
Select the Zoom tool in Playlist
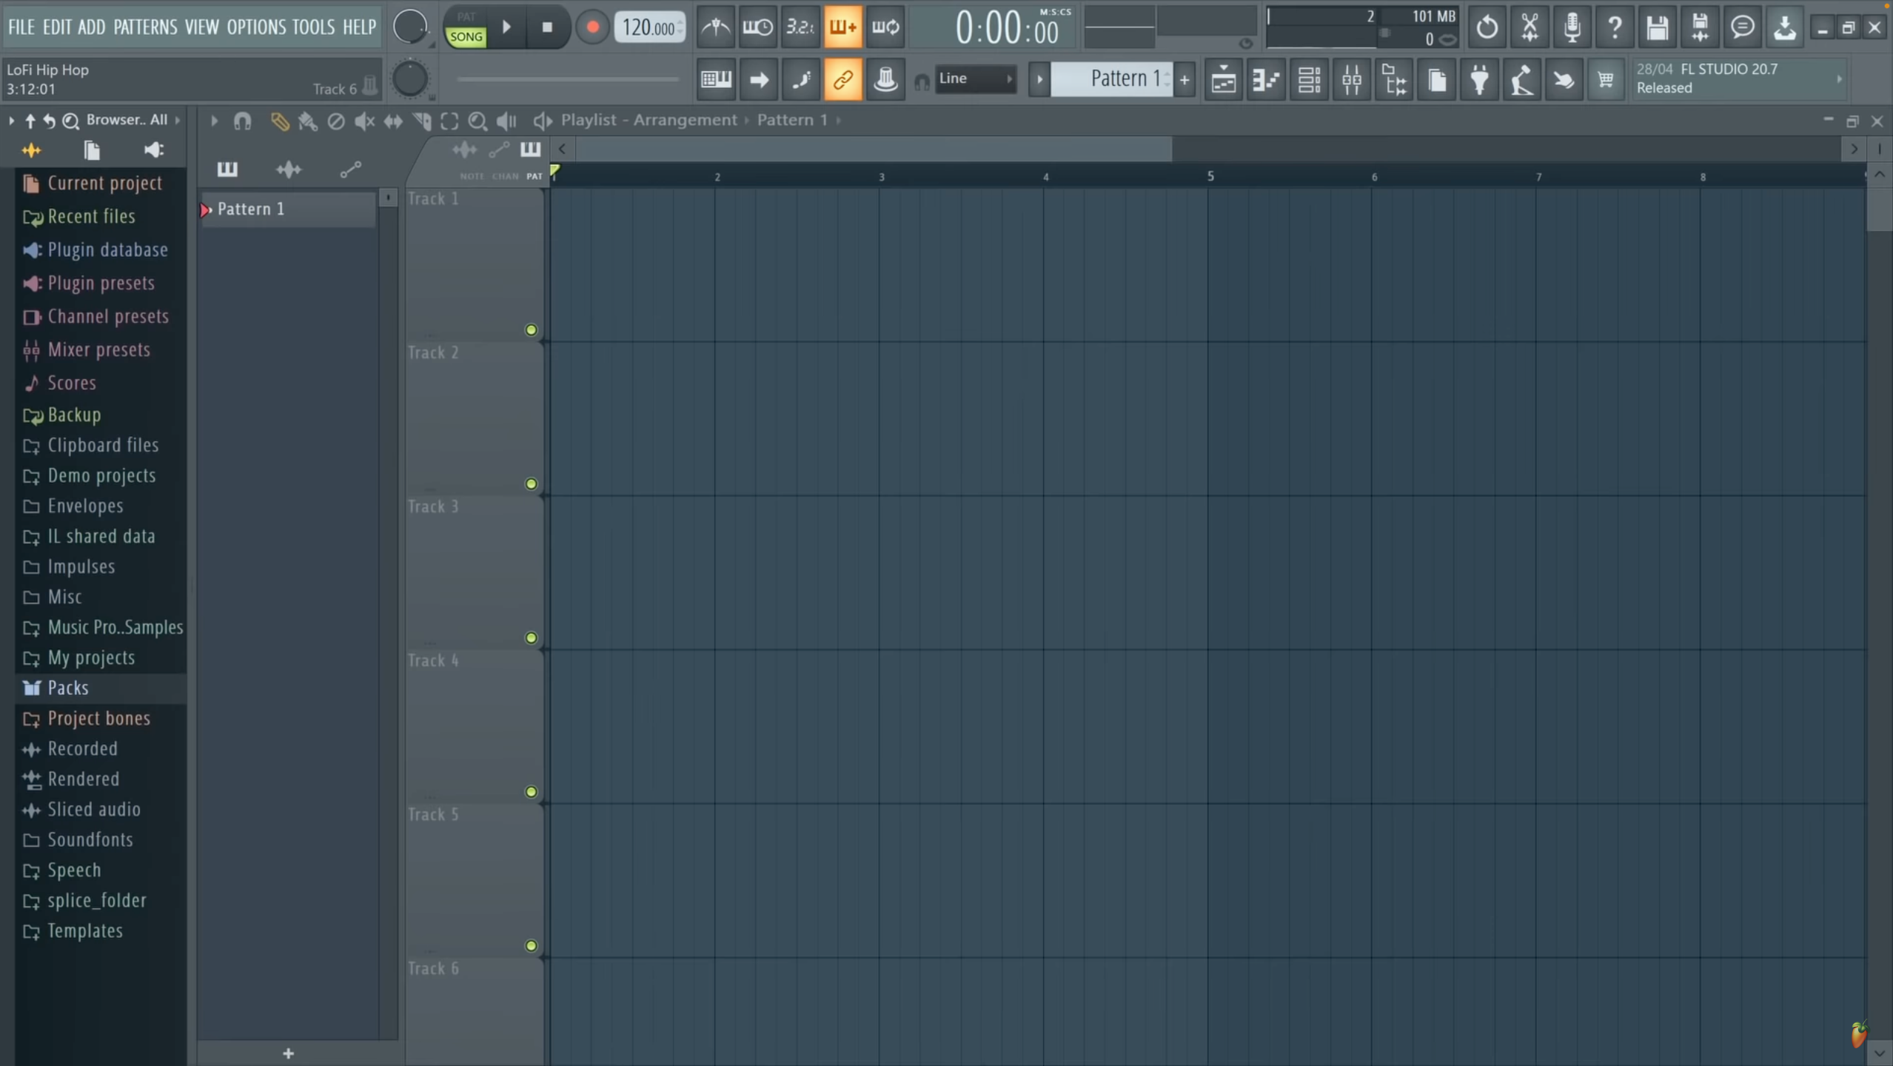coord(478,121)
